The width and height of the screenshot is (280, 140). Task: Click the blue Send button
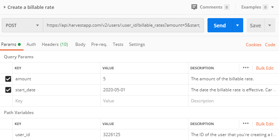(220, 26)
